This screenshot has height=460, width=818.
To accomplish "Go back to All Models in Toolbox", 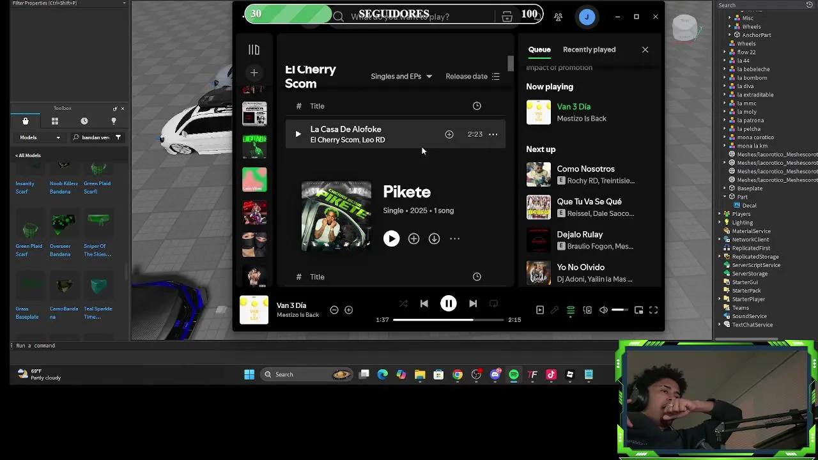I will (x=28, y=155).
